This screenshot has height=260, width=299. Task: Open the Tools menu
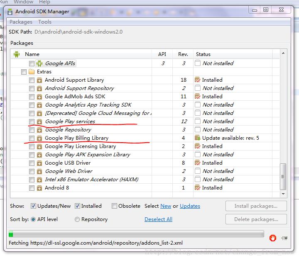tap(45, 22)
